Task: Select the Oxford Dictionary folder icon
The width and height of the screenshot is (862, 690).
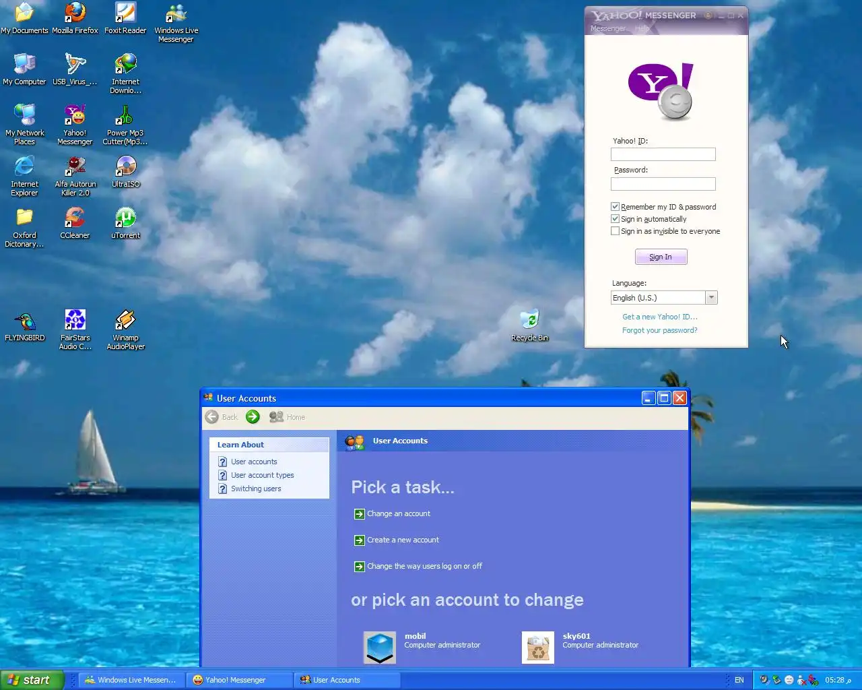Action: coord(24,227)
